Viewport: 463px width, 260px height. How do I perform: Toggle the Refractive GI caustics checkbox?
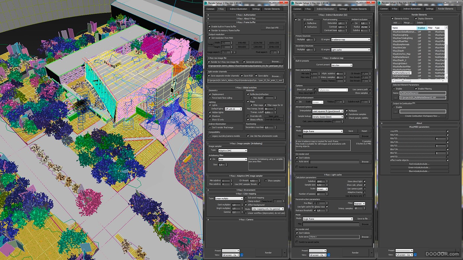point(305,27)
